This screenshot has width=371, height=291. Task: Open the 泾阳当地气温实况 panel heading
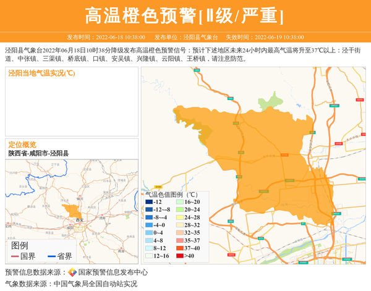pyautogui.click(x=41, y=74)
